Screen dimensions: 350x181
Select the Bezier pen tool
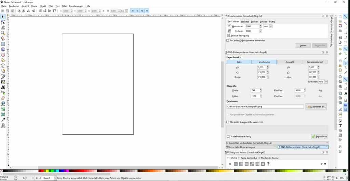3,76
